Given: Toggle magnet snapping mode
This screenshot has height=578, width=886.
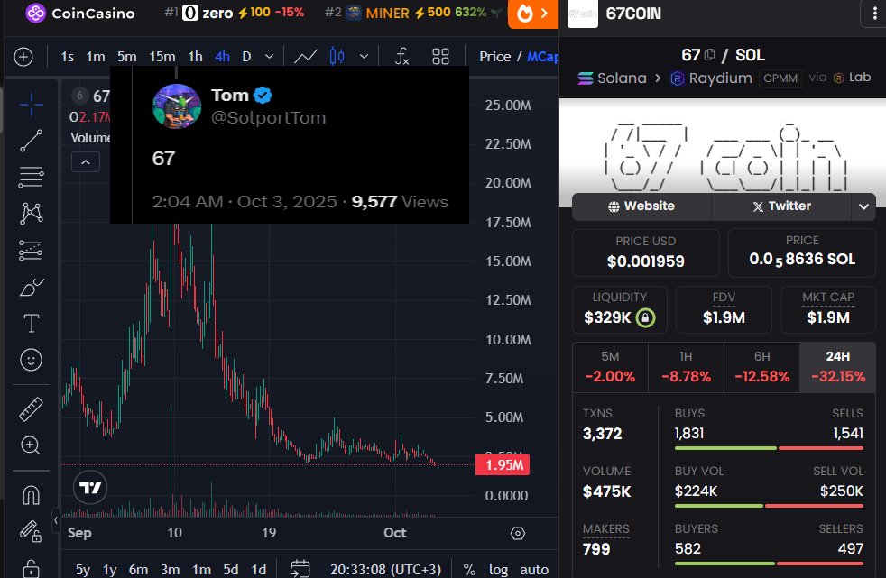Looking at the screenshot, I should pyautogui.click(x=31, y=494).
